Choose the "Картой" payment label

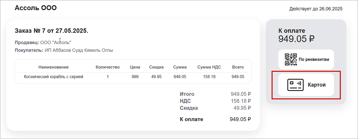click(x=317, y=85)
